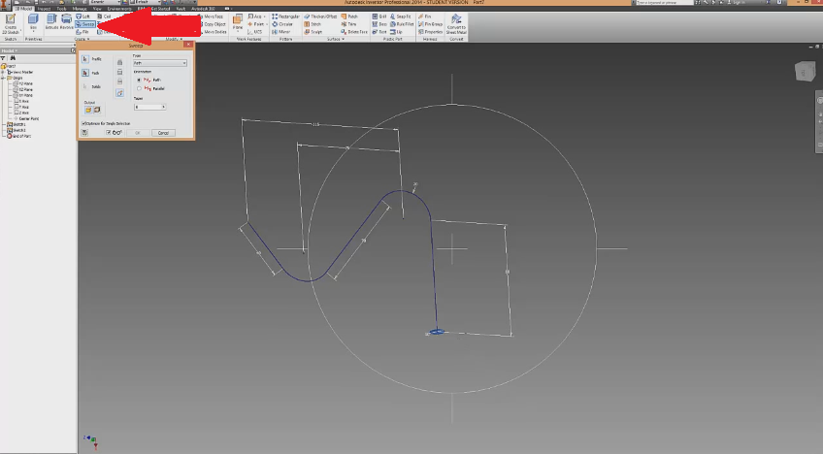823x454 pixels.
Task: Choose the Rectangular pattern tool
Action: pyautogui.click(x=286, y=16)
